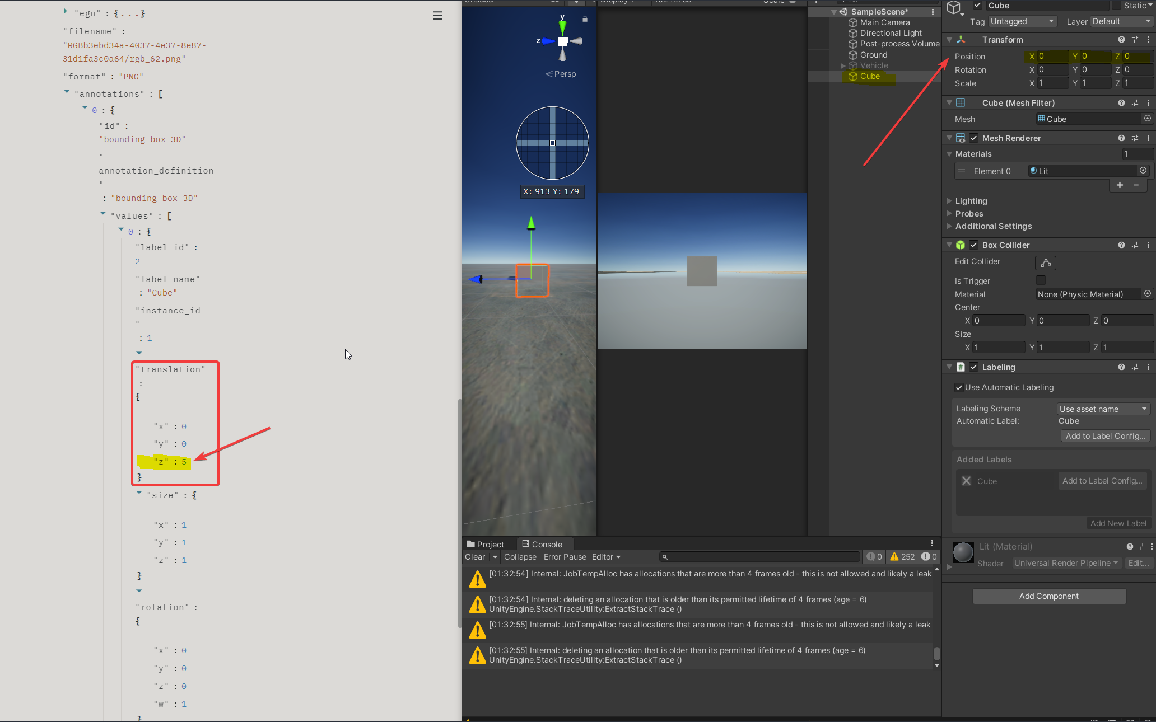Screen dimensions: 1156x722
Task: Activate the Edit Collider tool icon
Action: tap(1045, 262)
